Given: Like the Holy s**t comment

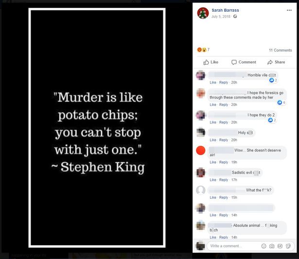Looking at the screenshot, I should coord(213,140).
